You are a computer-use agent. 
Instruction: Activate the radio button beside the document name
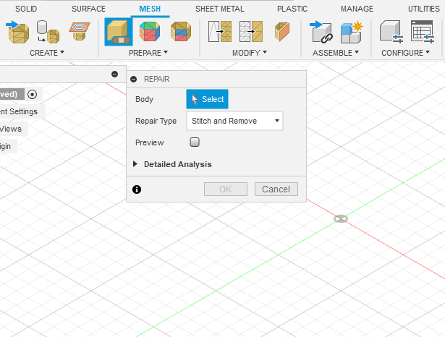point(33,94)
